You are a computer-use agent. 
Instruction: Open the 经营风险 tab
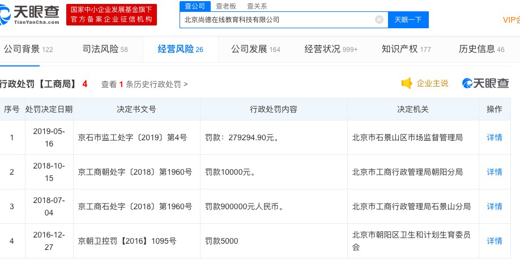coord(180,49)
